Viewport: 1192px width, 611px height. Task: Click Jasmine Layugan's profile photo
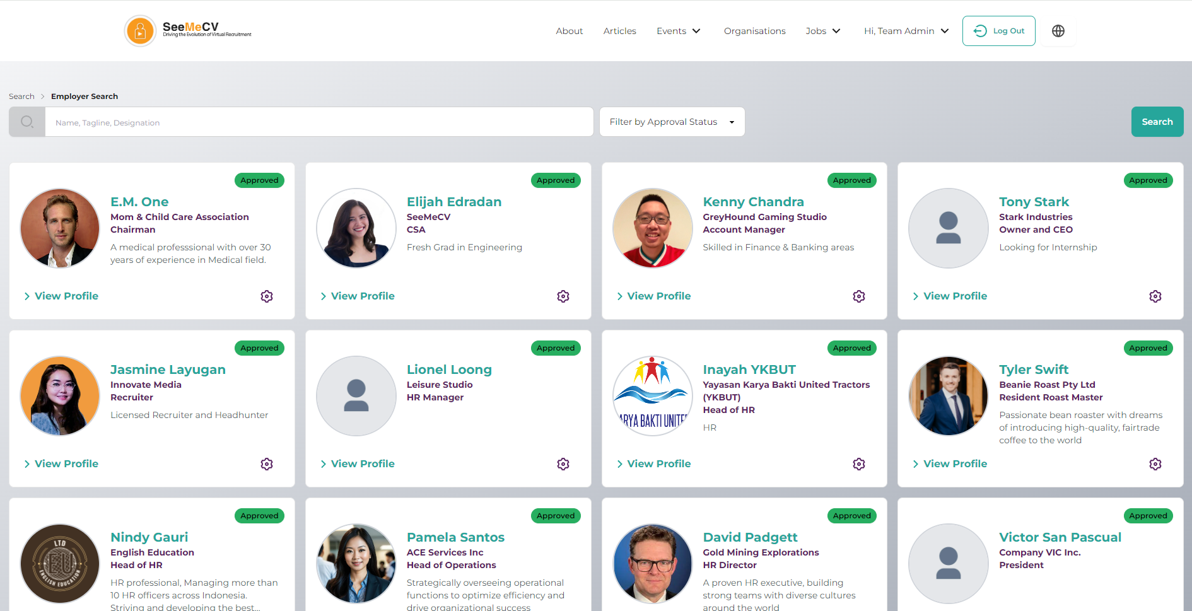click(60, 396)
